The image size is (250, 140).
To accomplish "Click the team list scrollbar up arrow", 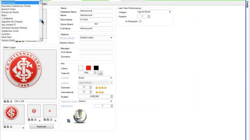I will pos(41,3).
